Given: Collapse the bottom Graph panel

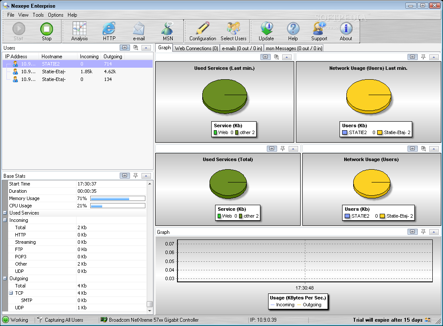Looking at the screenshot, I should coord(434,232).
